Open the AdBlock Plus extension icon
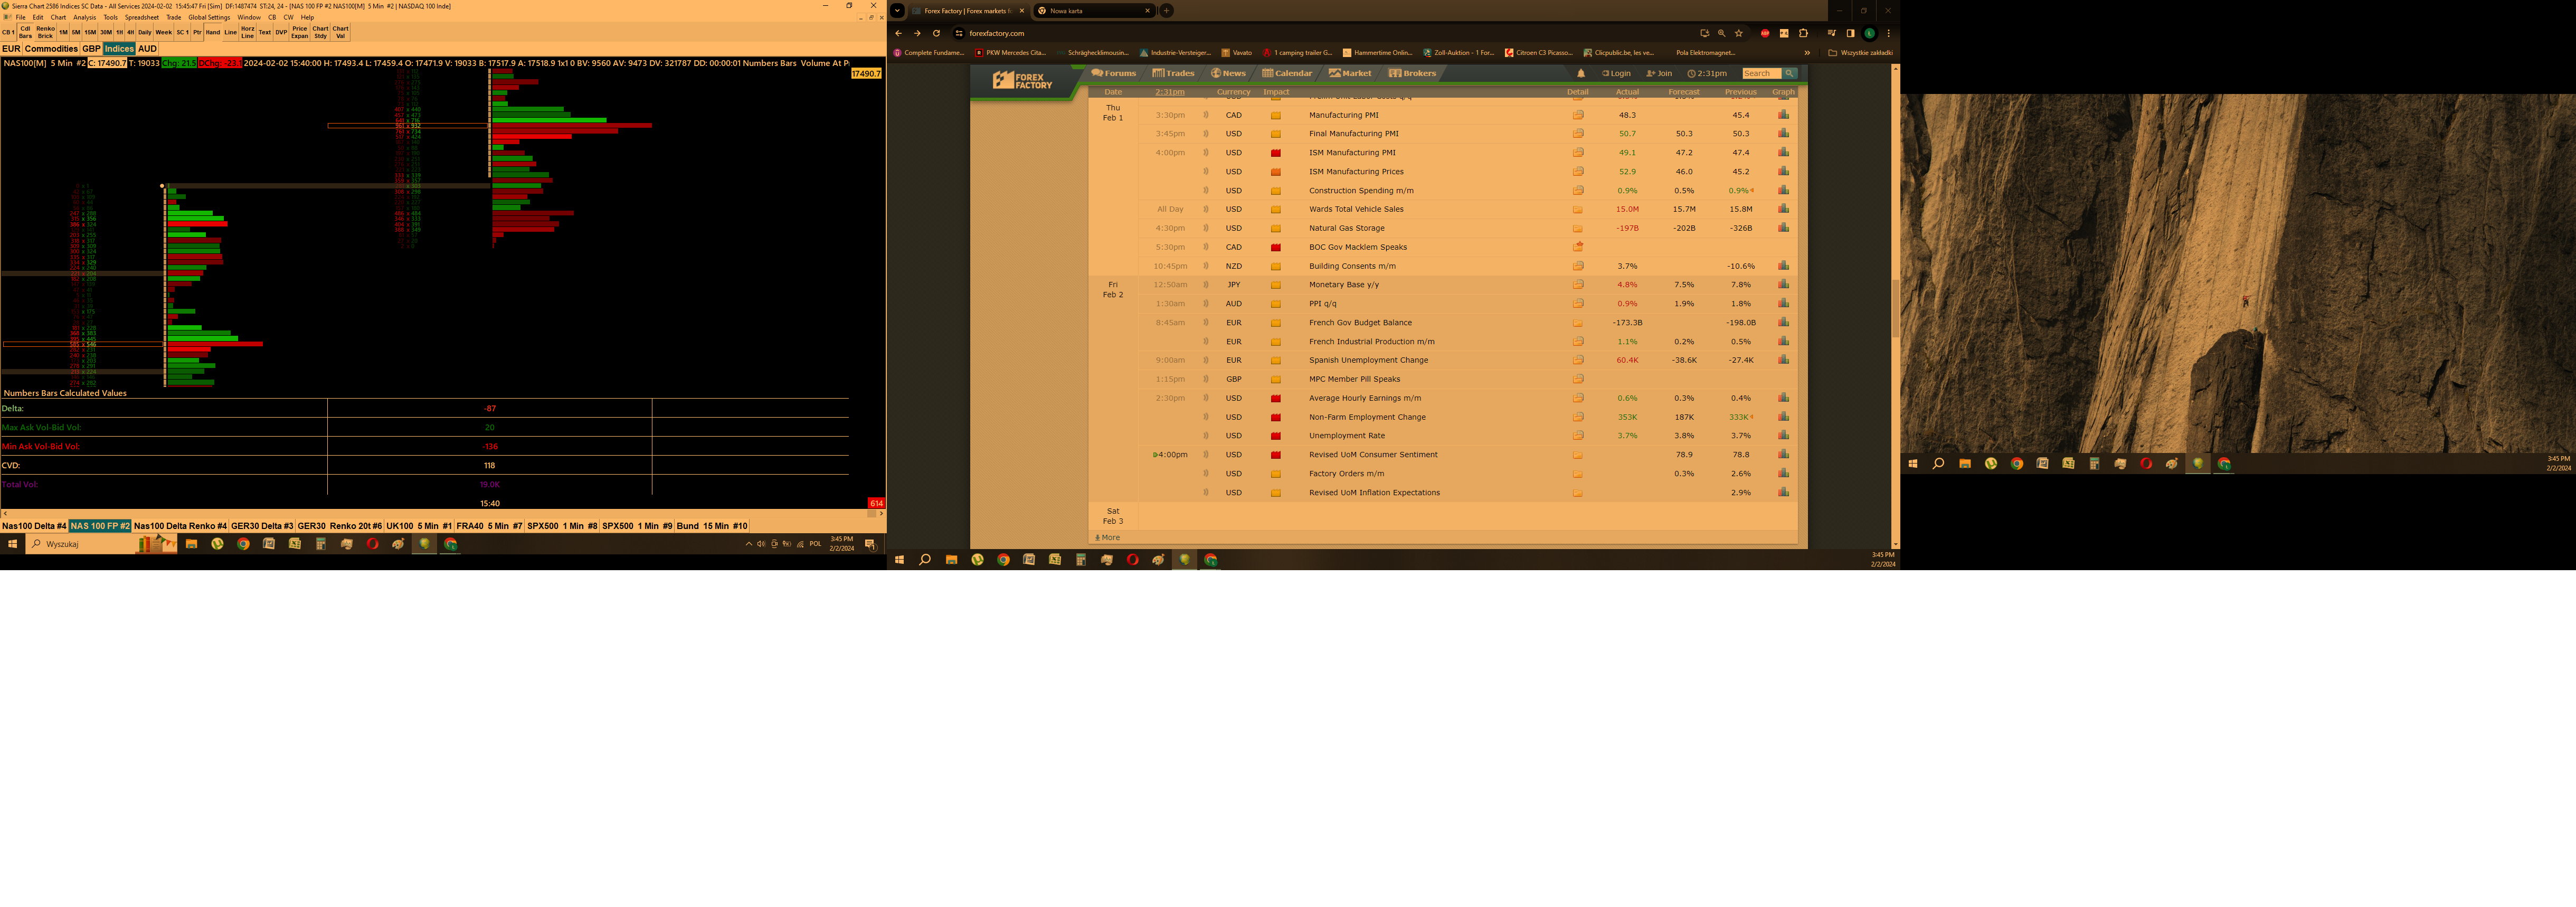Screen dimensions: 2576x907 (x=1765, y=33)
